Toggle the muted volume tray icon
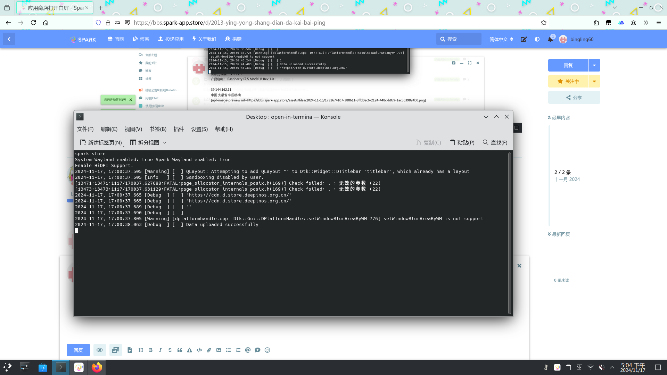 [x=601, y=367]
